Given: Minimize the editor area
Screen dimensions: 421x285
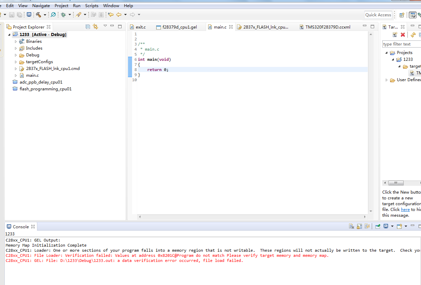Looking at the screenshot, I should click(365, 26).
